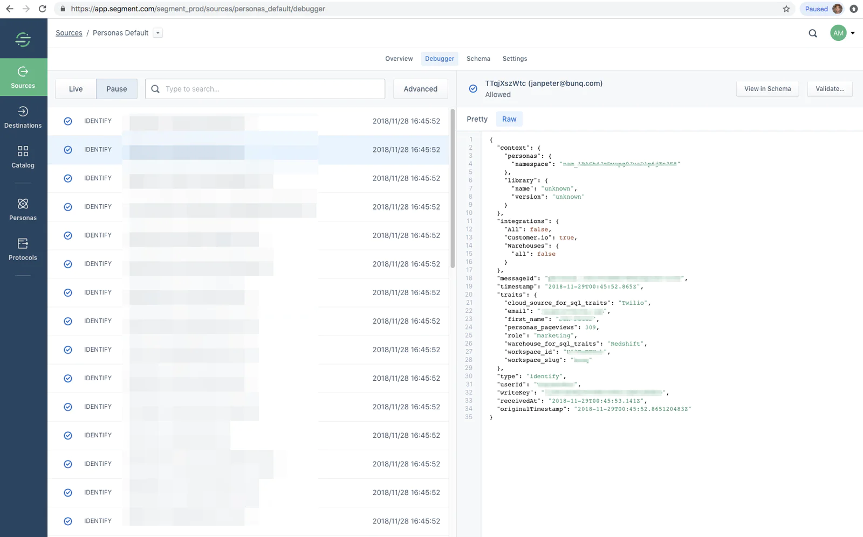Open the Settings tab
This screenshot has width=863, height=537.
[515, 58]
